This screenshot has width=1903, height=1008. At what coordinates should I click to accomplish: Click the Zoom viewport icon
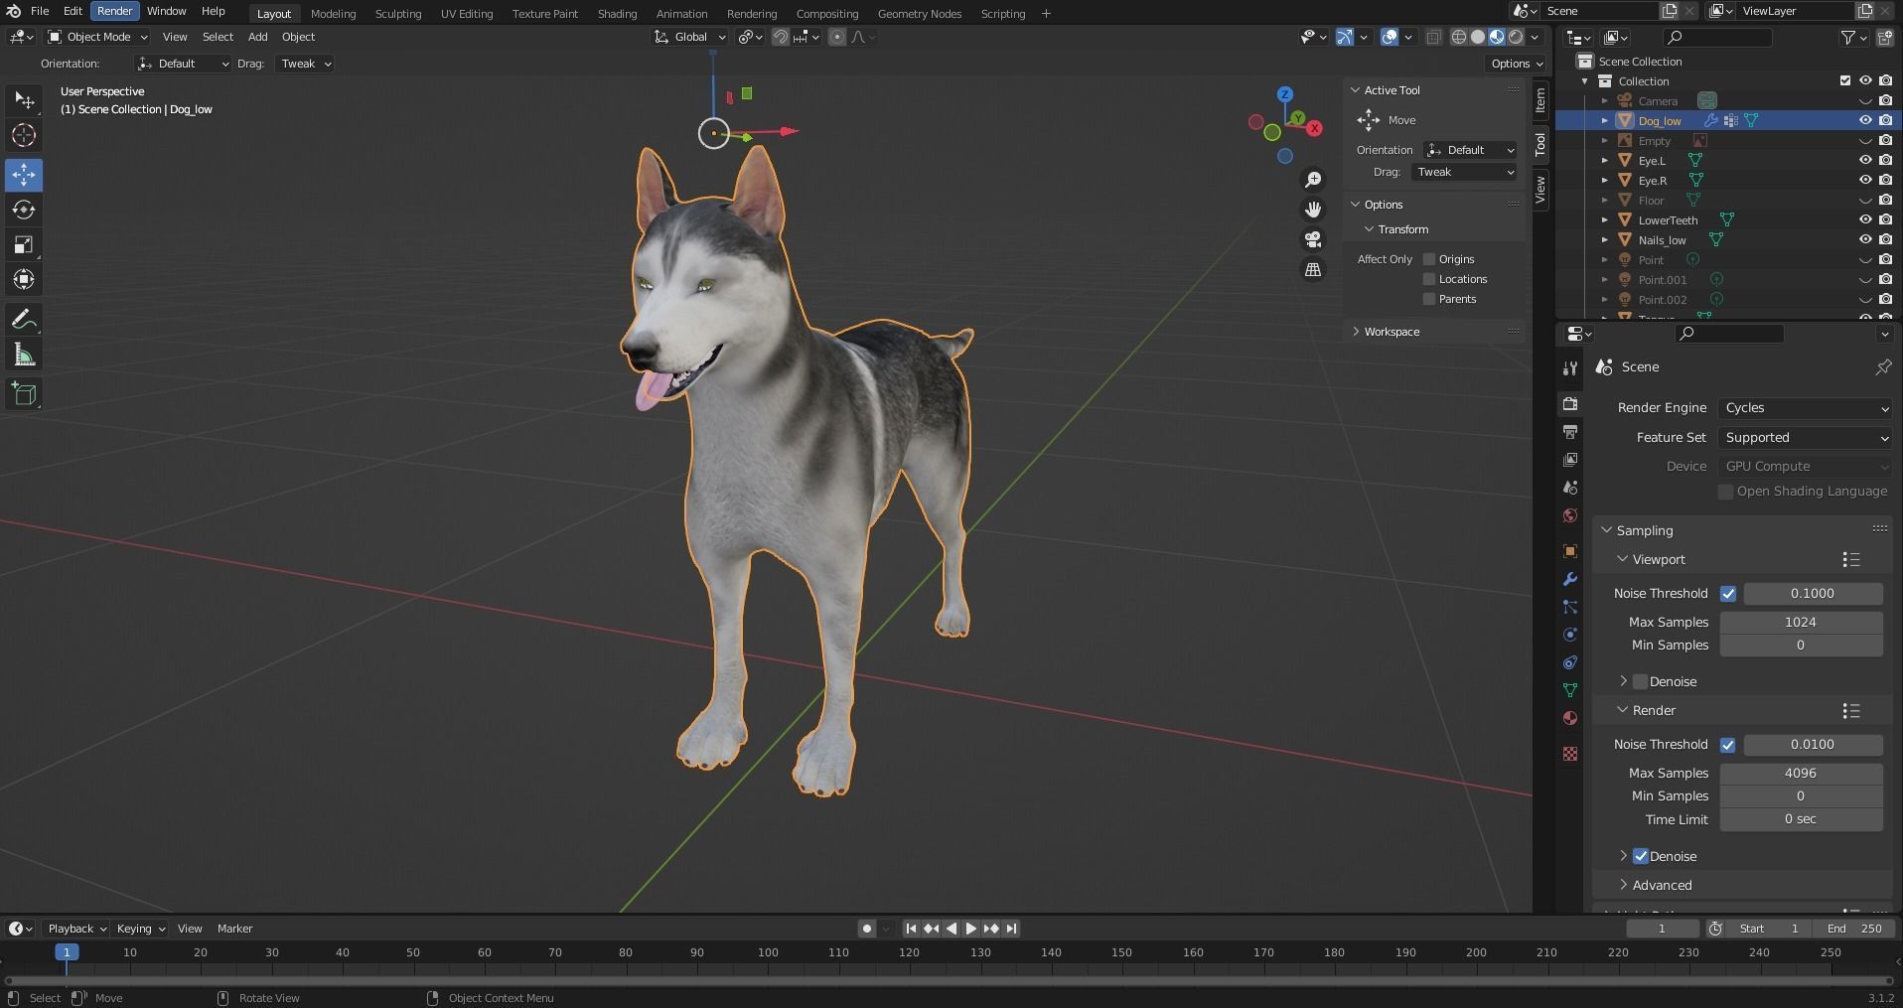pos(1313,180)
